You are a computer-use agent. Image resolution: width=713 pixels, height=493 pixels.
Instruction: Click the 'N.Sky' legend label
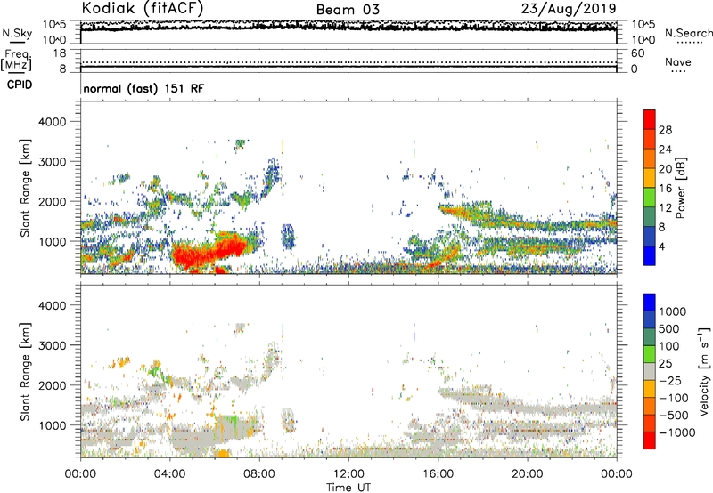(17, 33)
